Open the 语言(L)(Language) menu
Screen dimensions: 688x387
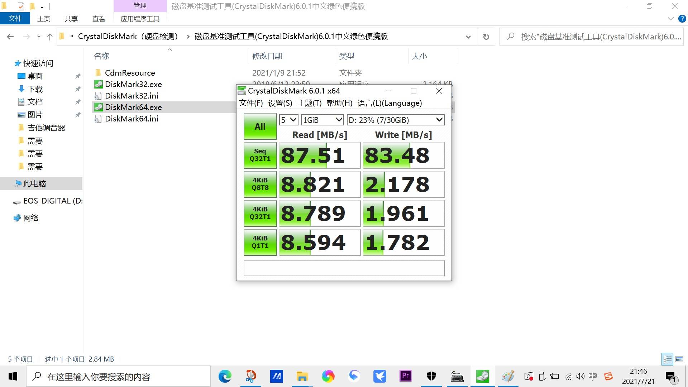pos(390,103)
